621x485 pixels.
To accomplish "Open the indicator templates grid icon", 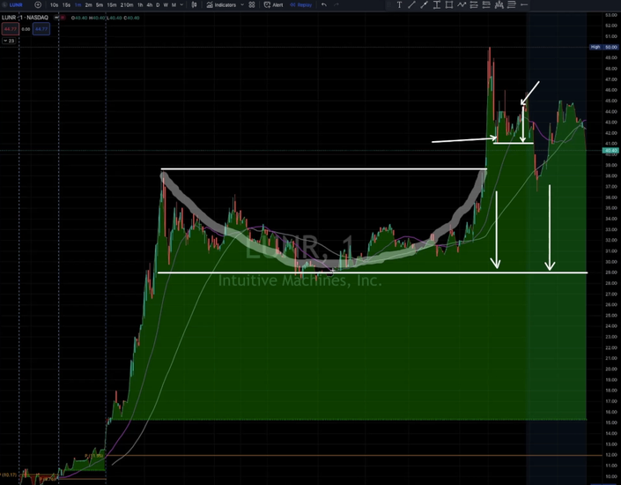I will coord(252,4).
